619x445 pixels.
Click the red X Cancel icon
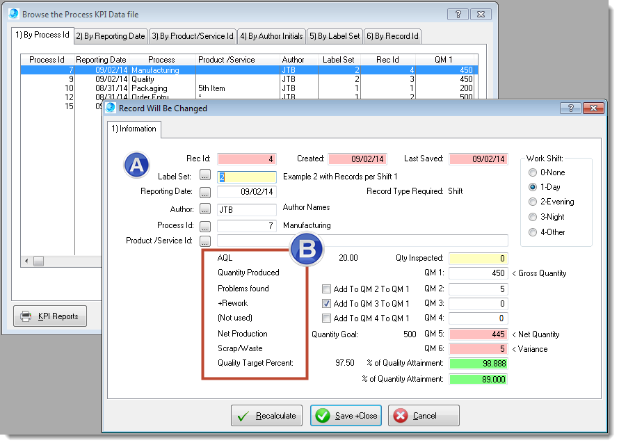[x=401, y=416]
